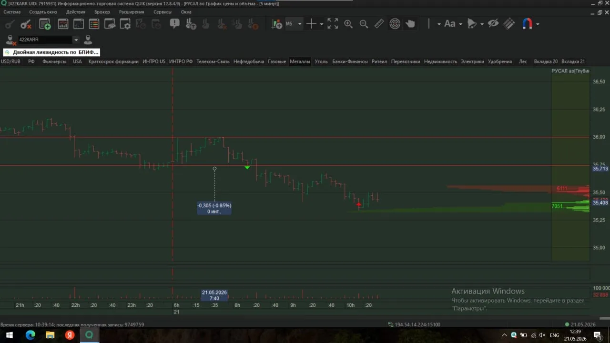
Task: Zoom out with the magnifier minus icon
Action: [x=364, y=24]
